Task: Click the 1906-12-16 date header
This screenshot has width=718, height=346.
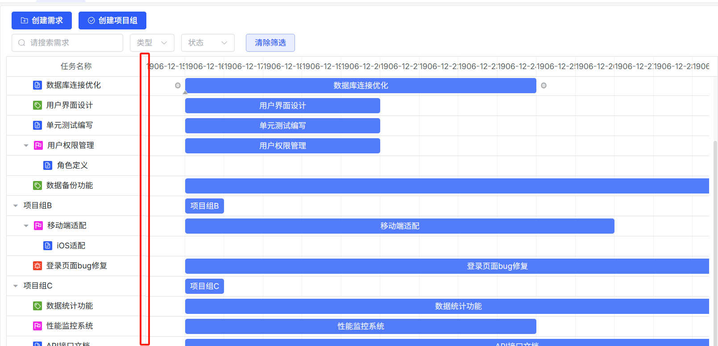Action: tap(204, 66)
